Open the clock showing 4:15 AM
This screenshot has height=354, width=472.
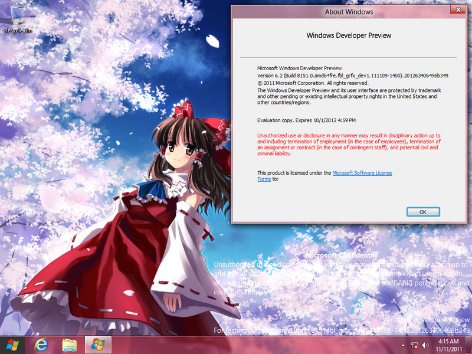[x=448, y=345]
